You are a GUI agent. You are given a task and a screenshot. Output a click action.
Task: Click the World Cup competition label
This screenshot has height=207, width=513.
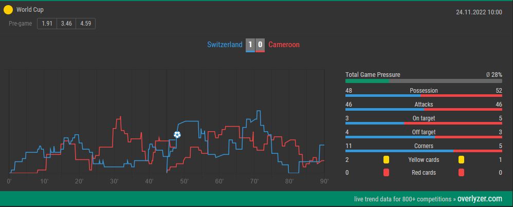30,10
